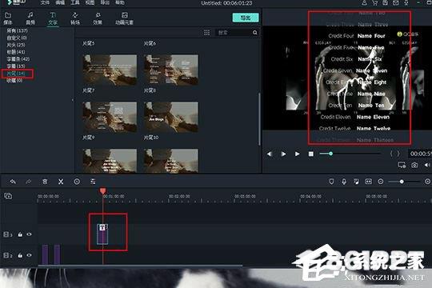Viewport: 432px width, 288px height.
Task: Open the 音频 audio tab
Action: [30, 18]
